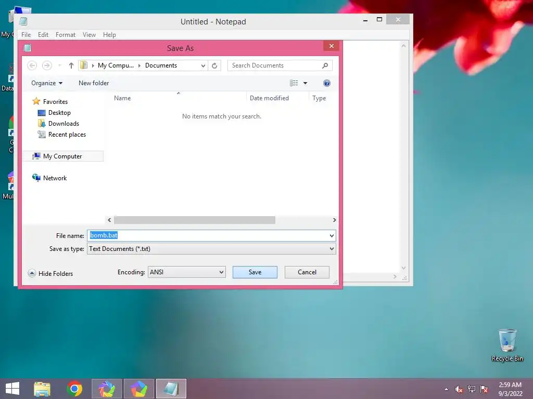This screenshot has width=533, height=399.
Task: Click the Save button
Action: 255,272
